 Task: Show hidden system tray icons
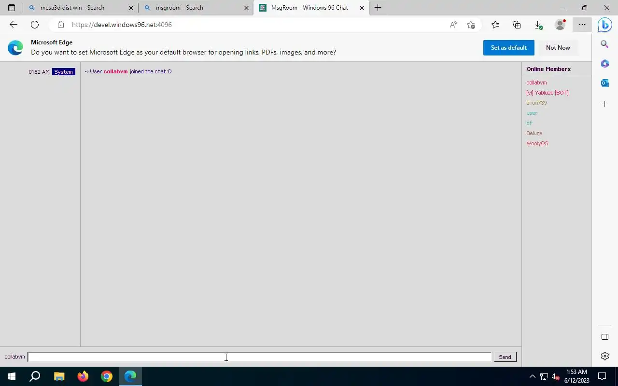[x=532, y=376]
